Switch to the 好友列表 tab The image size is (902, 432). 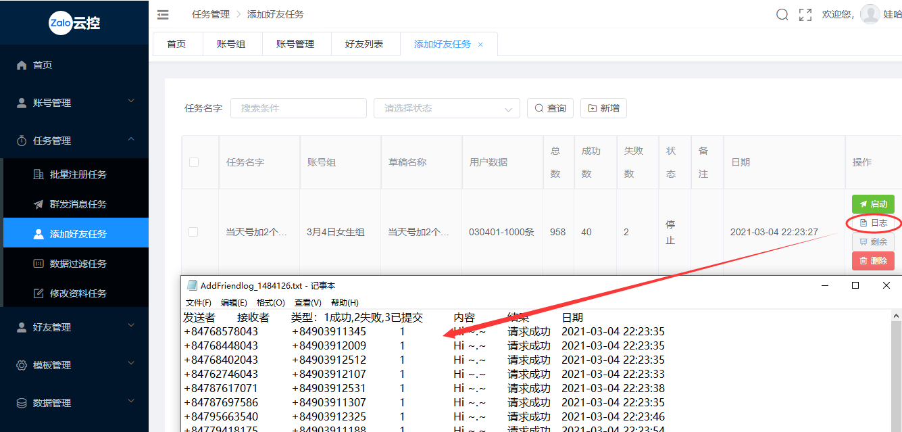364,44
